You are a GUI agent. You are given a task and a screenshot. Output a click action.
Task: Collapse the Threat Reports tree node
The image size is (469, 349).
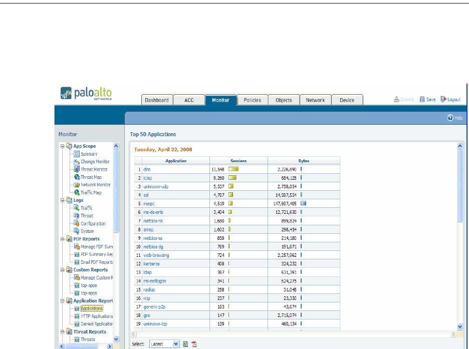[63, 331]
